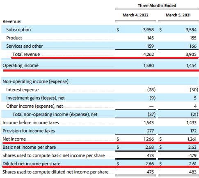This screenshot has height=178, width=199.
Task: Select Product value 145
Action: click(151, 38)
